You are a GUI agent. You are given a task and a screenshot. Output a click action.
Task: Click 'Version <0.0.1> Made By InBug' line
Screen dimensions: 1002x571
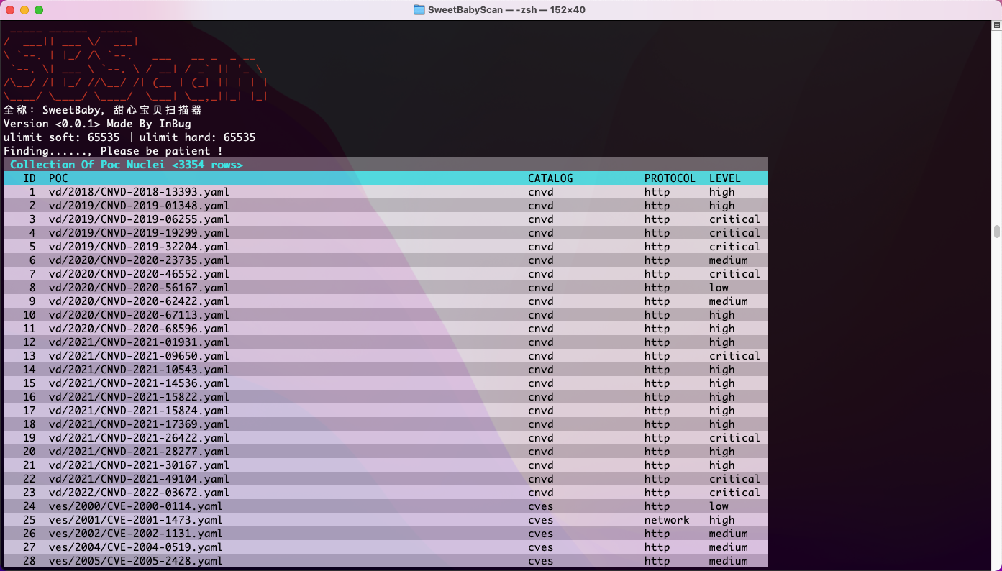[97, 124]
